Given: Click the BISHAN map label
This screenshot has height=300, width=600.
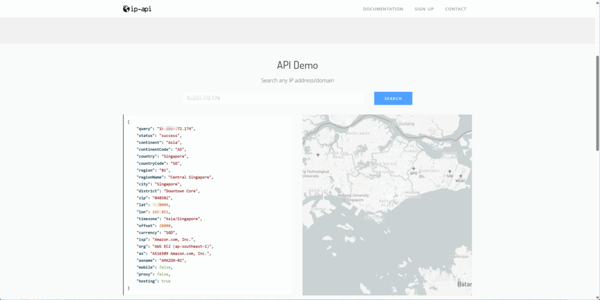Looking at the screenshot, I should click(386, 172).
